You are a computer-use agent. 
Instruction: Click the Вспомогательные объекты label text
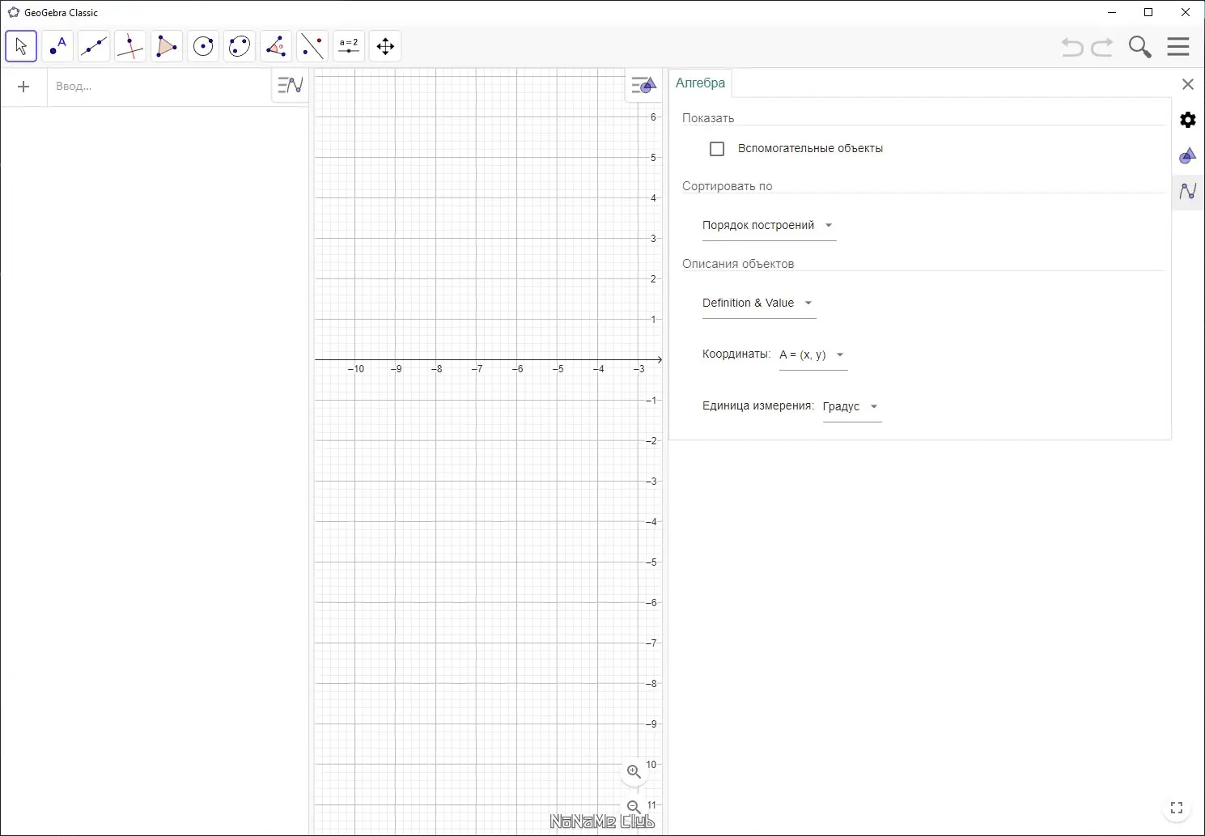tap(810, 149)
